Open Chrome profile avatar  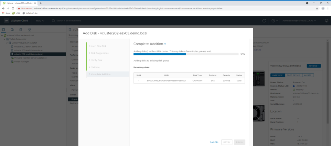coord(323,8)
